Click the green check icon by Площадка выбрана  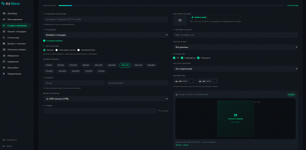(x=44, y=41)
